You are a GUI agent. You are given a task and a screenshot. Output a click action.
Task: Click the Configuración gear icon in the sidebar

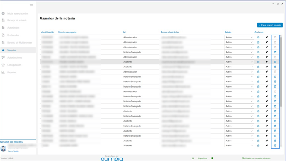tap(3, 65)
